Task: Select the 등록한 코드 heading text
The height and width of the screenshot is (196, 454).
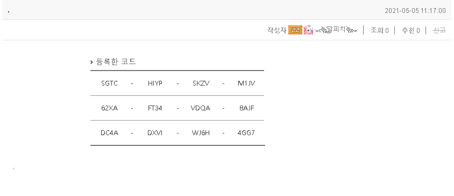Action: click(x=116, y=61)
